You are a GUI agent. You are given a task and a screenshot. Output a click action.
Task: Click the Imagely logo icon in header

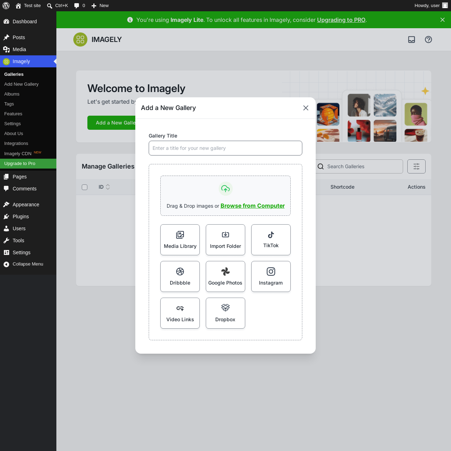80,39
